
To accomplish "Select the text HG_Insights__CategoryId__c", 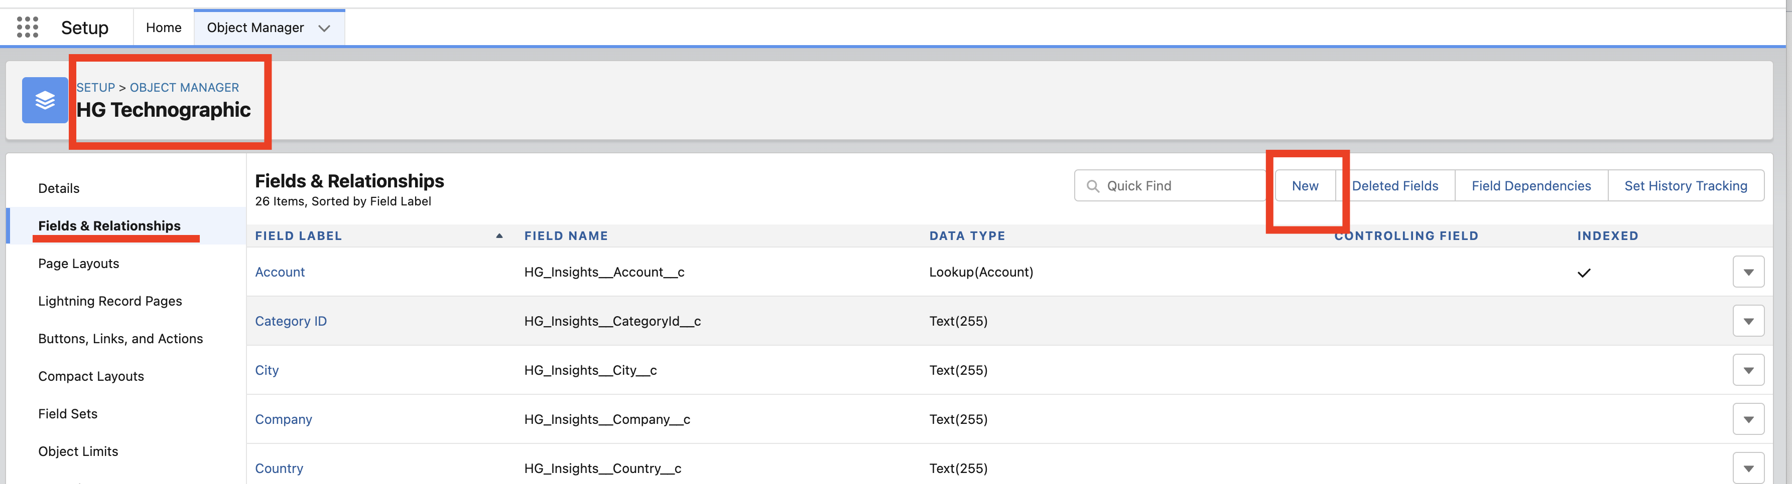I will [613, 322].
